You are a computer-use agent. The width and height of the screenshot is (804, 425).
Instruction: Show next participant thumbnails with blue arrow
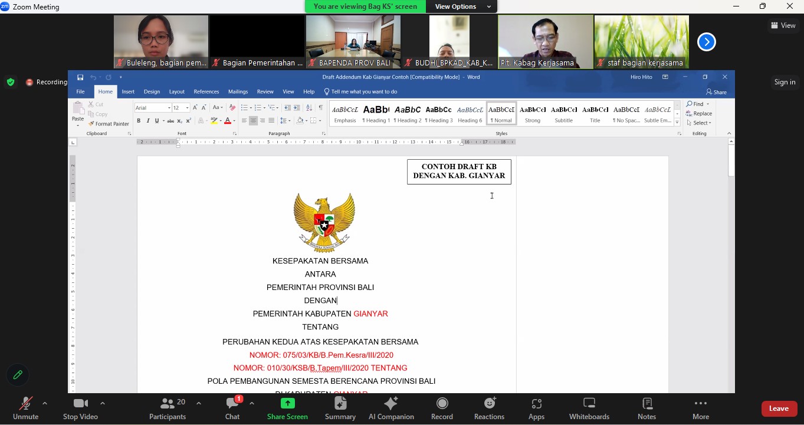coord(706,42)
